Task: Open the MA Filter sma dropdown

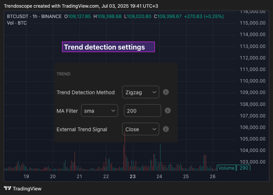Action: tap(100, 111)
